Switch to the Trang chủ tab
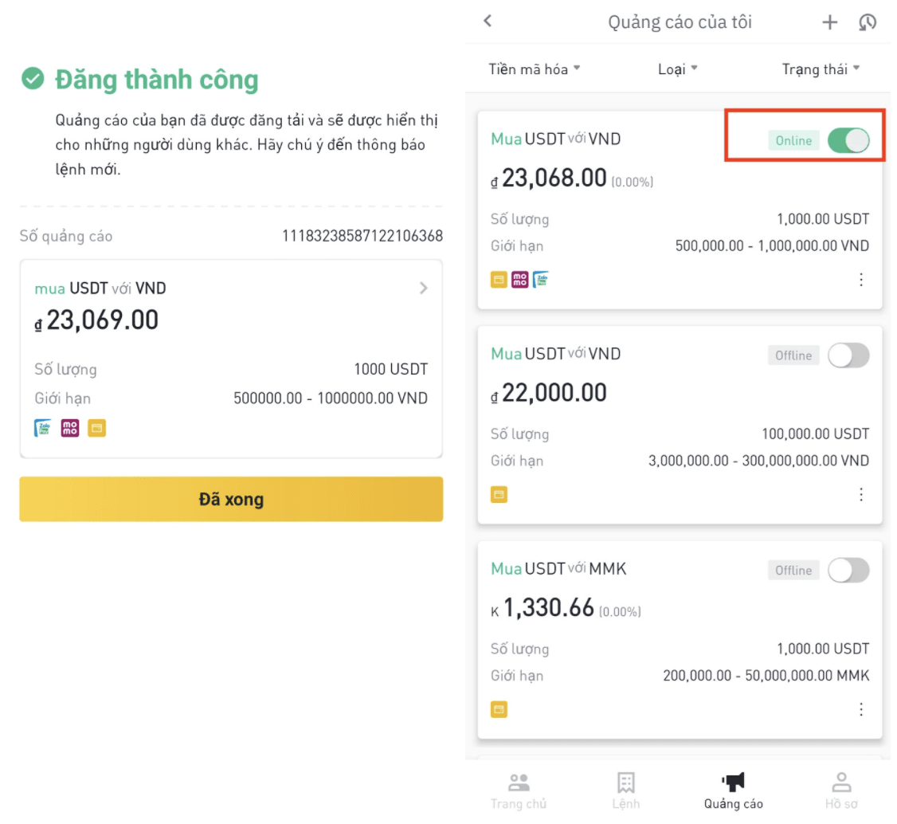 (x=519, y=791)
